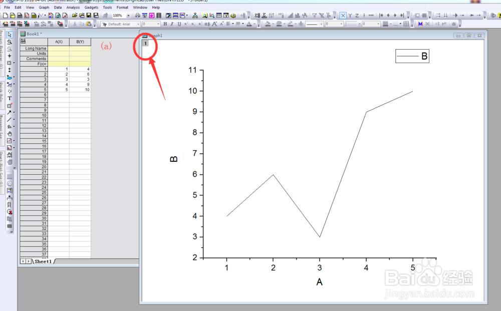Open the font size dropdown

coord(158,24)
